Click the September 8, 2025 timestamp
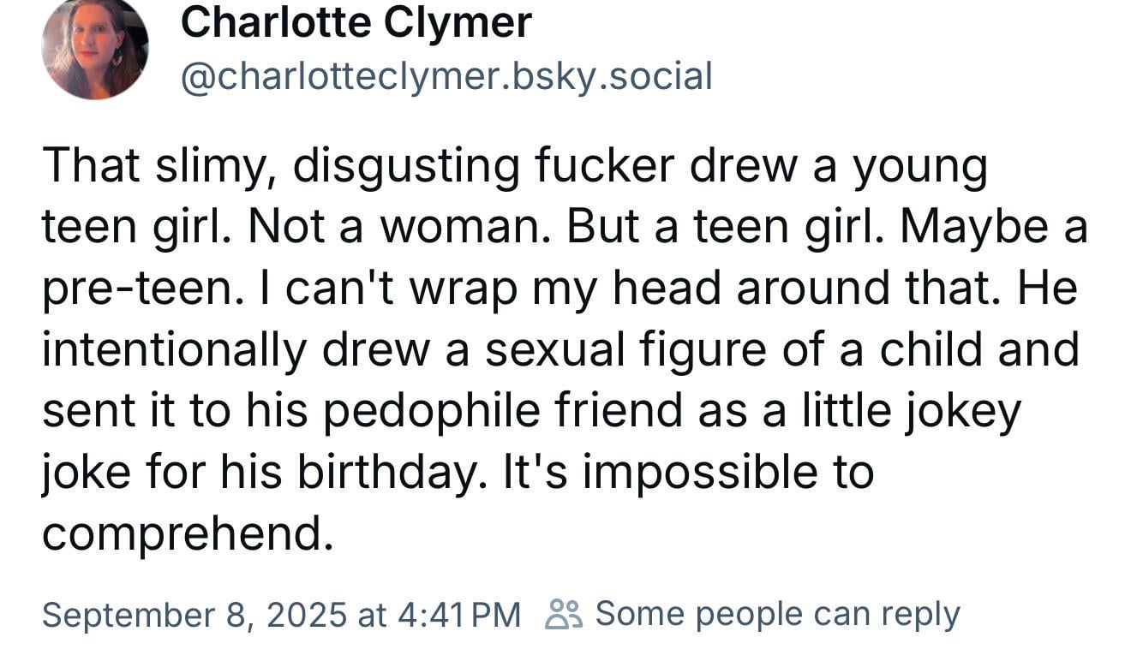This screenshot has width=1131, height=649. click(x=194, y=615)
